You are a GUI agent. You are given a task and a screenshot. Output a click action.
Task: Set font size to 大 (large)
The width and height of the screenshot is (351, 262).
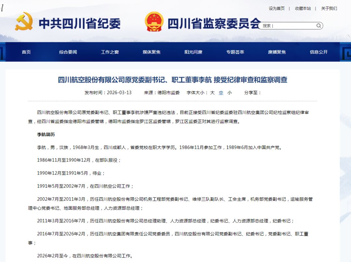point(212,93)
